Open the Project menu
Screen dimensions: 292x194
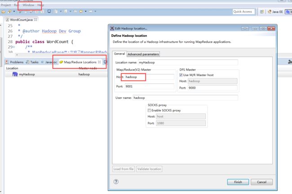(5, 5)
